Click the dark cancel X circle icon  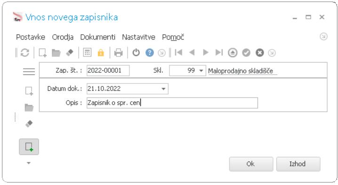(260, 53)
